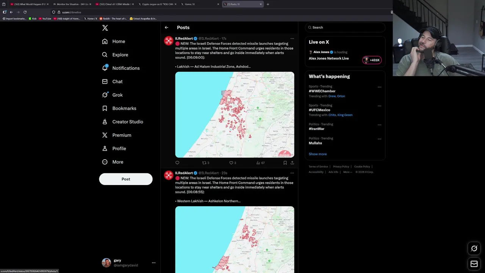This screenshot has height=273, width=485.
Task: Go to Home in sidebar
Action: (114, 41)
